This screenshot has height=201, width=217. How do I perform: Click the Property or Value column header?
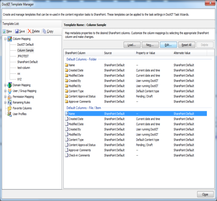pos(153,53)
